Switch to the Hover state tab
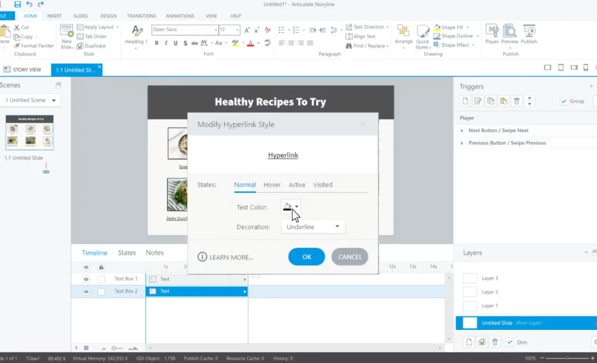 coord(272,185)
